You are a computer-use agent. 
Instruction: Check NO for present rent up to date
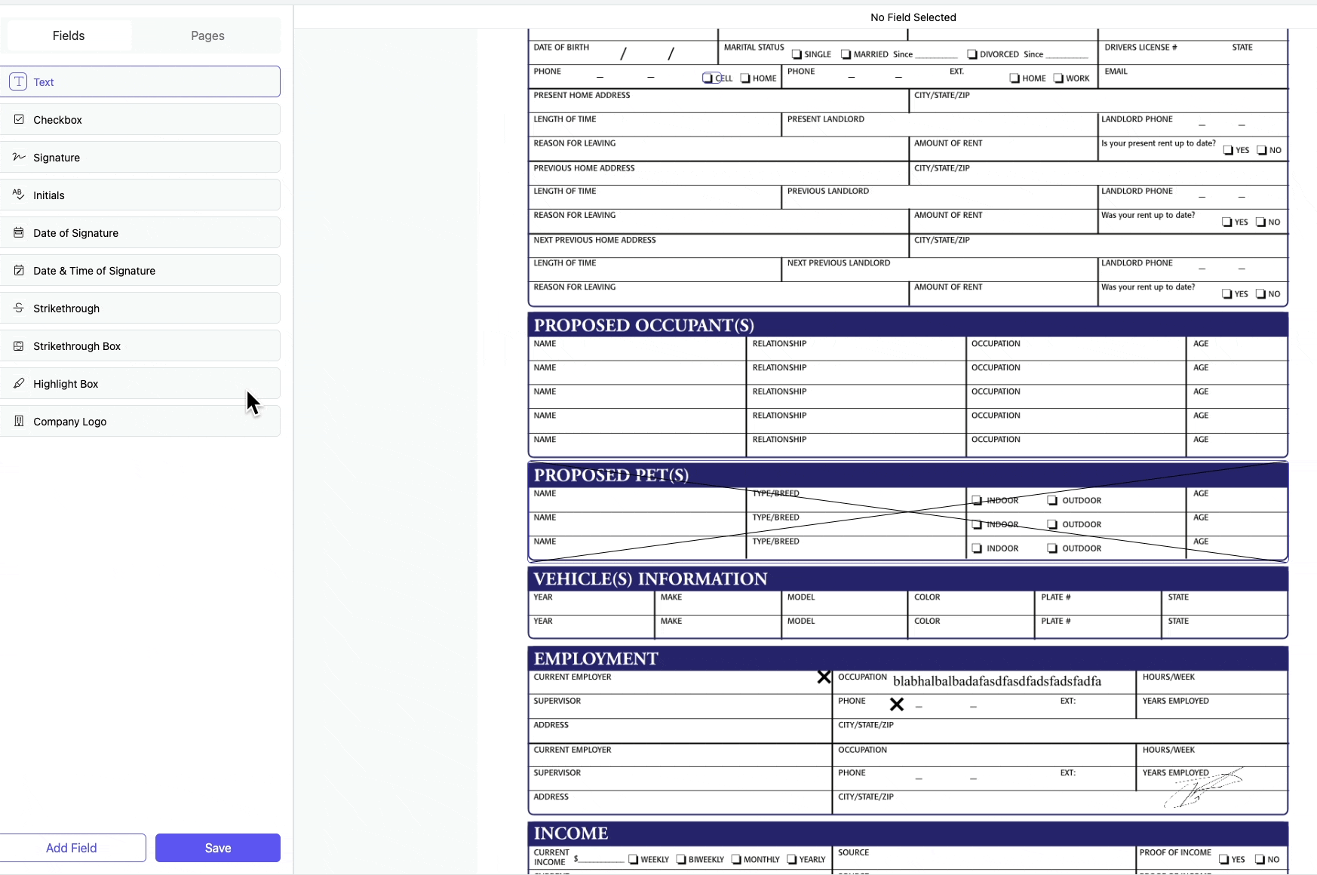tap(1262, 150)
